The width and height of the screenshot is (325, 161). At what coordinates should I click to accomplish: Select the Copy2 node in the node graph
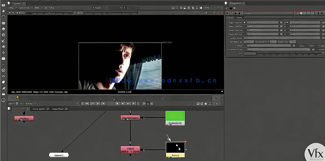(130, 150)
